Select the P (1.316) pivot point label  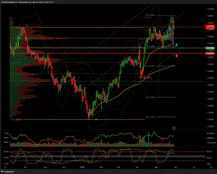click(x=151, y=46)
